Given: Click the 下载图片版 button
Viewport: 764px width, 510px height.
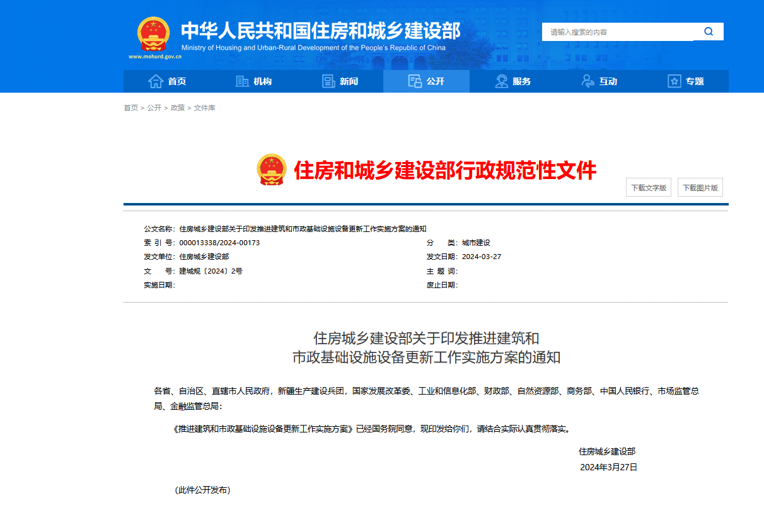Looking at the screenshot, I should (x=700, y=187).
